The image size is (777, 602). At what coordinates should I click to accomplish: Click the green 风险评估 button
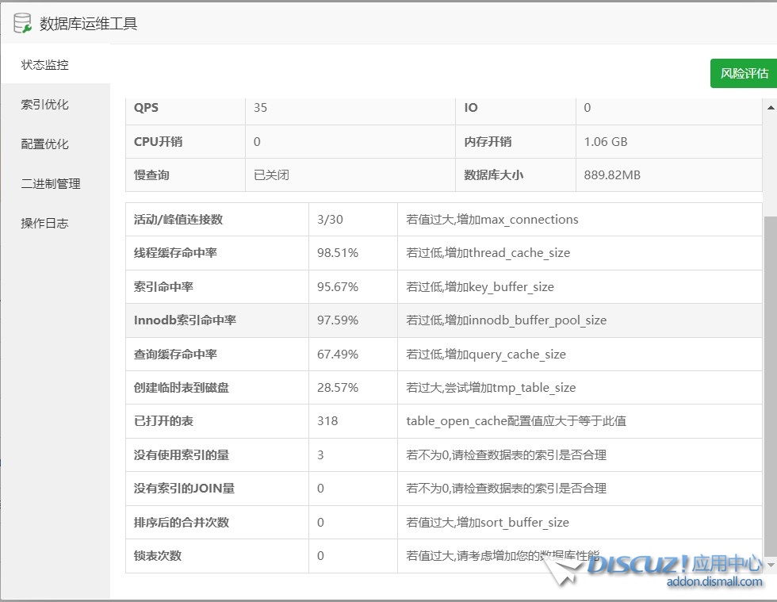click(x=744, y=73)
